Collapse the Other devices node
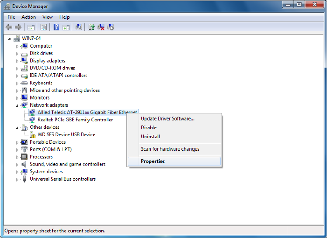This screenshot has width=327, height=238. (x=18, y=127)
